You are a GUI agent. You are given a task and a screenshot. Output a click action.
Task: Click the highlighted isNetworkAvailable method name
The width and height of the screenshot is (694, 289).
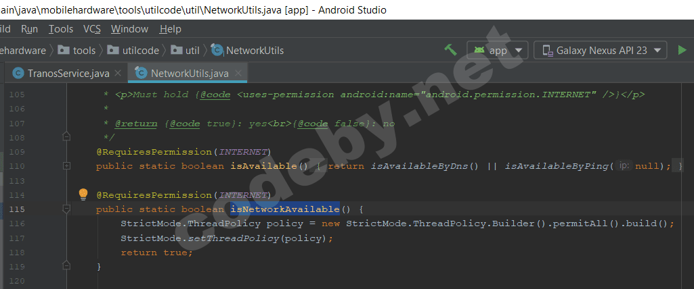285,209
